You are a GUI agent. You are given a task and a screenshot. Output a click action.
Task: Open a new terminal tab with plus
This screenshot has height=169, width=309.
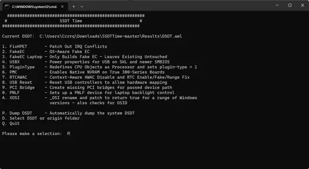74,7
